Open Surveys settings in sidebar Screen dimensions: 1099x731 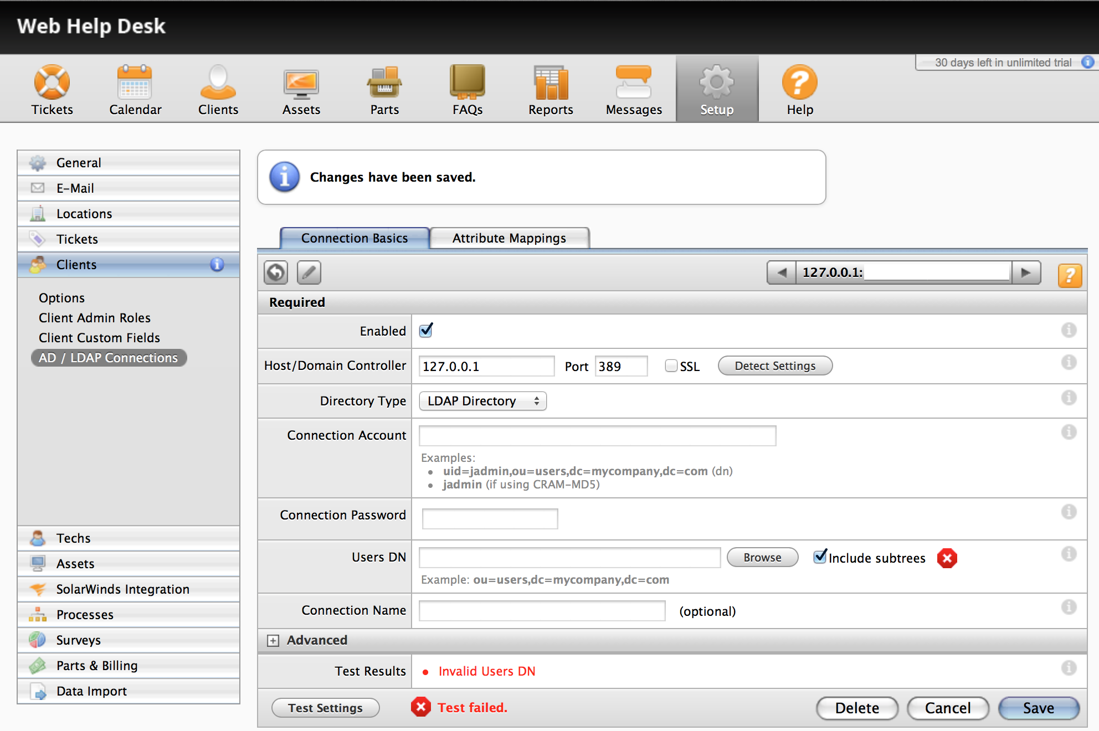coord(129,640)
